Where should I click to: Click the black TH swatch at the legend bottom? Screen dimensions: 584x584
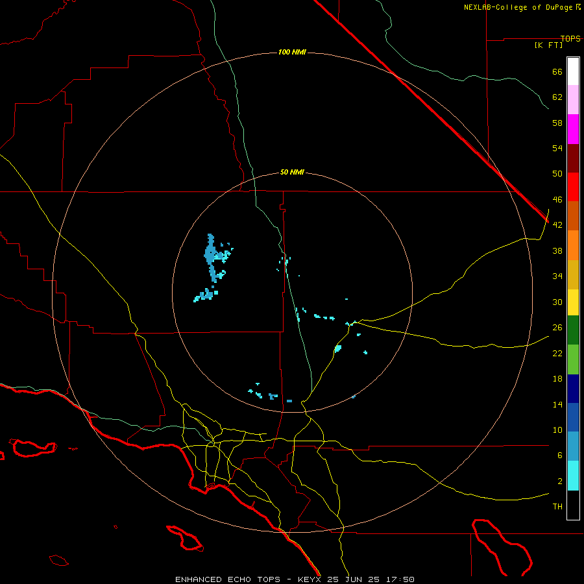[x=573, y=505]
